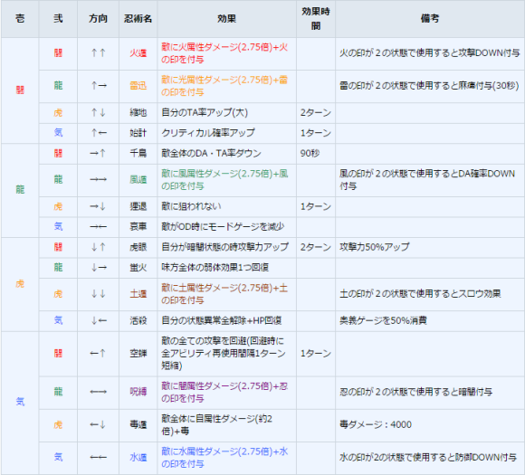The width and height of the screenshot is (525, 475).
Task: Select the '→↓' direction cell in 狸退 row
Action: (x=98, y=206)
